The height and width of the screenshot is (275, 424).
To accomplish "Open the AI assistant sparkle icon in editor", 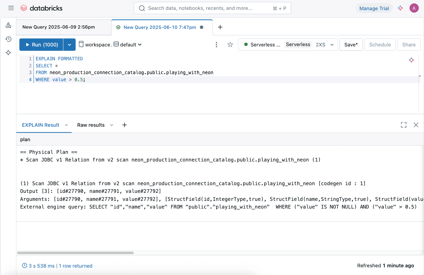I will click(x=411, y=60).
